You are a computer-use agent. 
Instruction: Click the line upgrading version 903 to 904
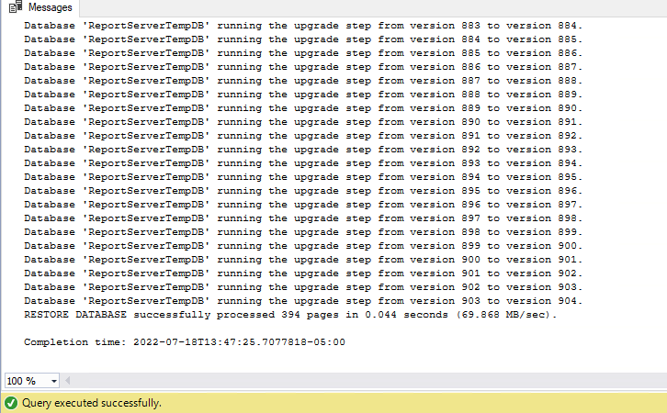point(302,301)
